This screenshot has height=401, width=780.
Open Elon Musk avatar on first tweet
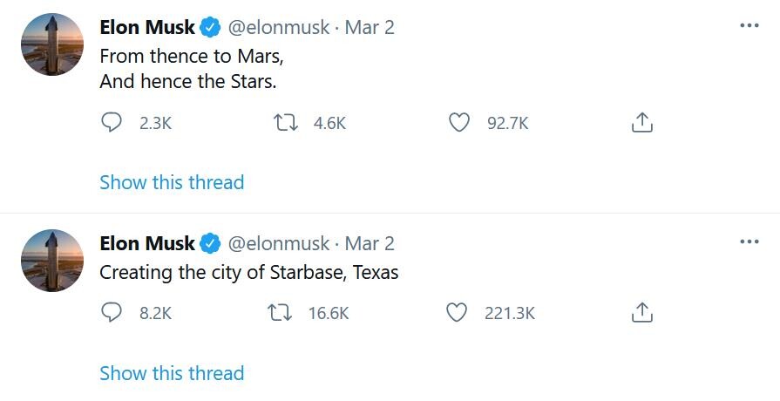tap(52, 44)
